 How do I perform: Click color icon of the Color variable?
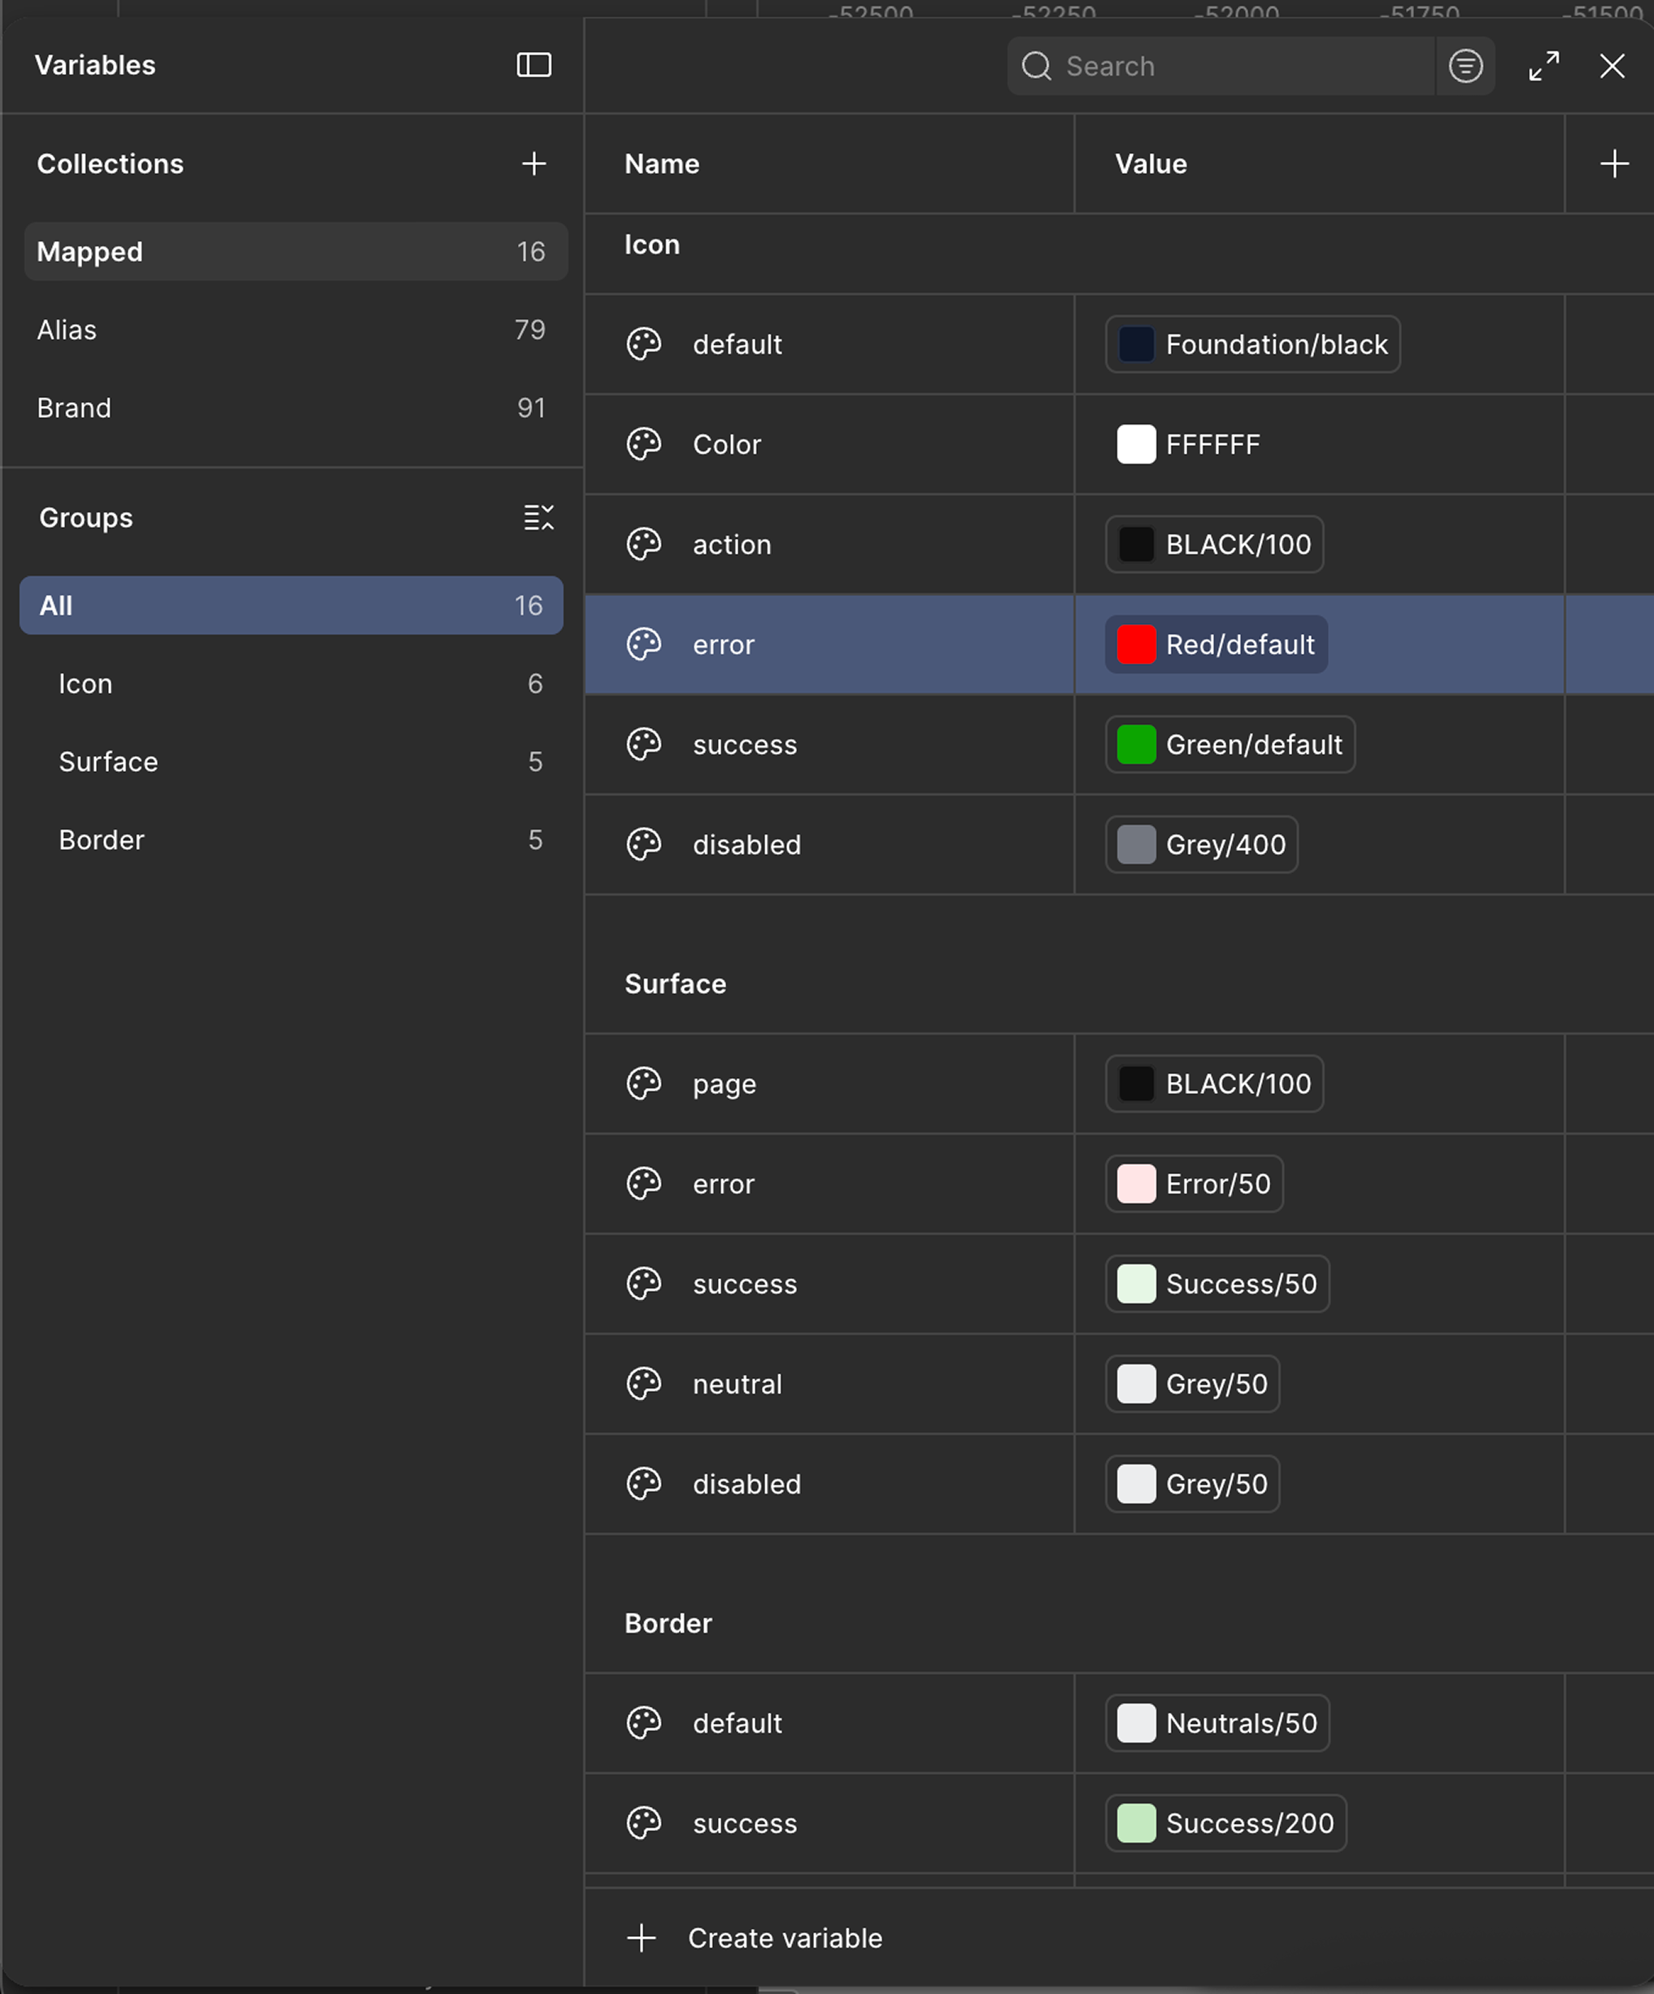pos(643,444)
